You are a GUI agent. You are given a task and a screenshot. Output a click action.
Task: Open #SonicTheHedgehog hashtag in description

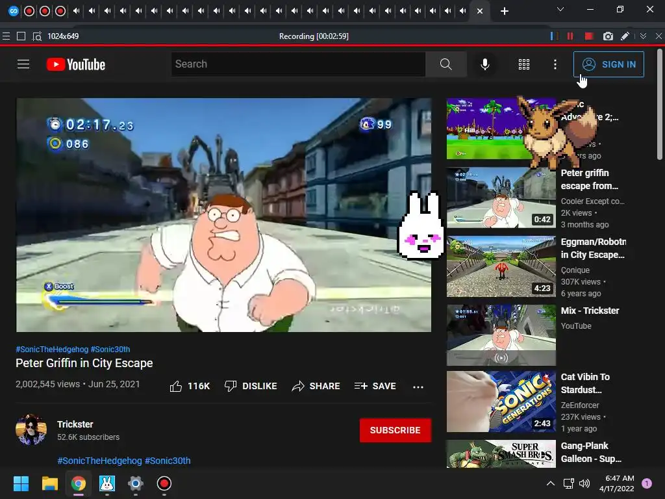pos(99,461)
